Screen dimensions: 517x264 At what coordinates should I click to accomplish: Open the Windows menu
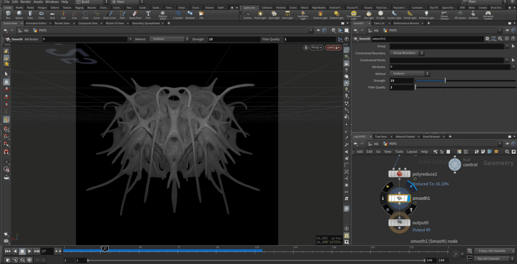[x=52, y=2]
